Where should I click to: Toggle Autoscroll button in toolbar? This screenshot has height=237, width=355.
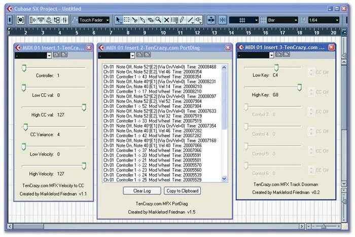[211, 20]
